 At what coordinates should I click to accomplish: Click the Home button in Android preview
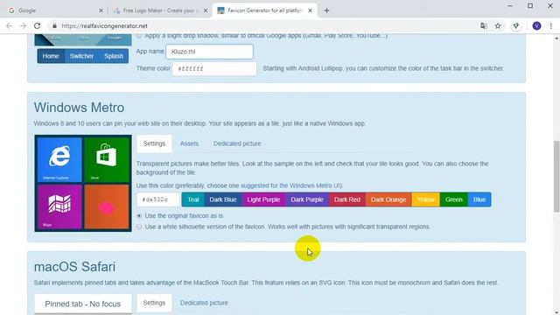point(51,56)
